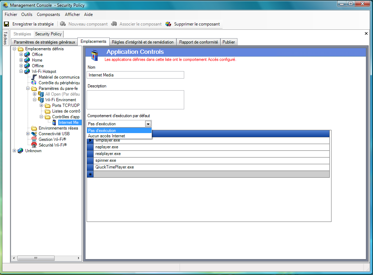
Task: Click the save disk icon for Enregistrer la stratégie
Action: (6, 24)
